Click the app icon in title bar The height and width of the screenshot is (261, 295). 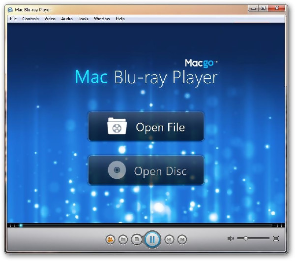[x=10, y=10]
